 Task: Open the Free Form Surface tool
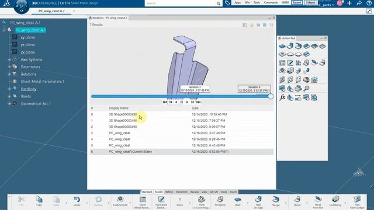(357, 202)
